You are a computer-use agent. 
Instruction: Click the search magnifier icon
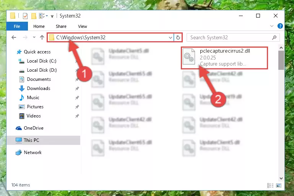[x=275, y=38]
